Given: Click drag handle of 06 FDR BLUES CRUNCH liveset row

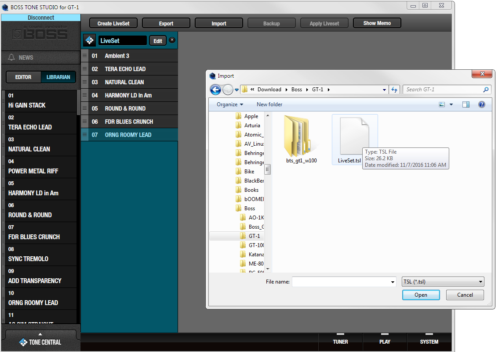Looking at the screenshot, I should coord(84,122).
